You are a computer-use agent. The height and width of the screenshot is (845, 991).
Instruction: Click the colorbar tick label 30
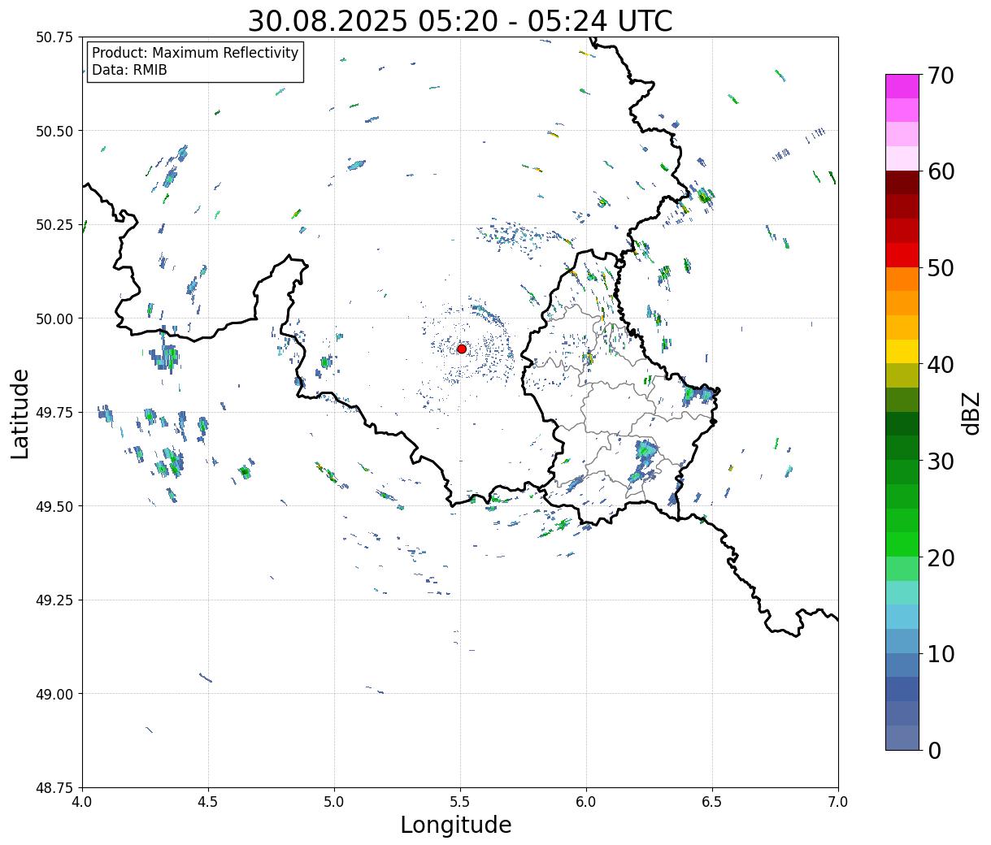[940, 461]
